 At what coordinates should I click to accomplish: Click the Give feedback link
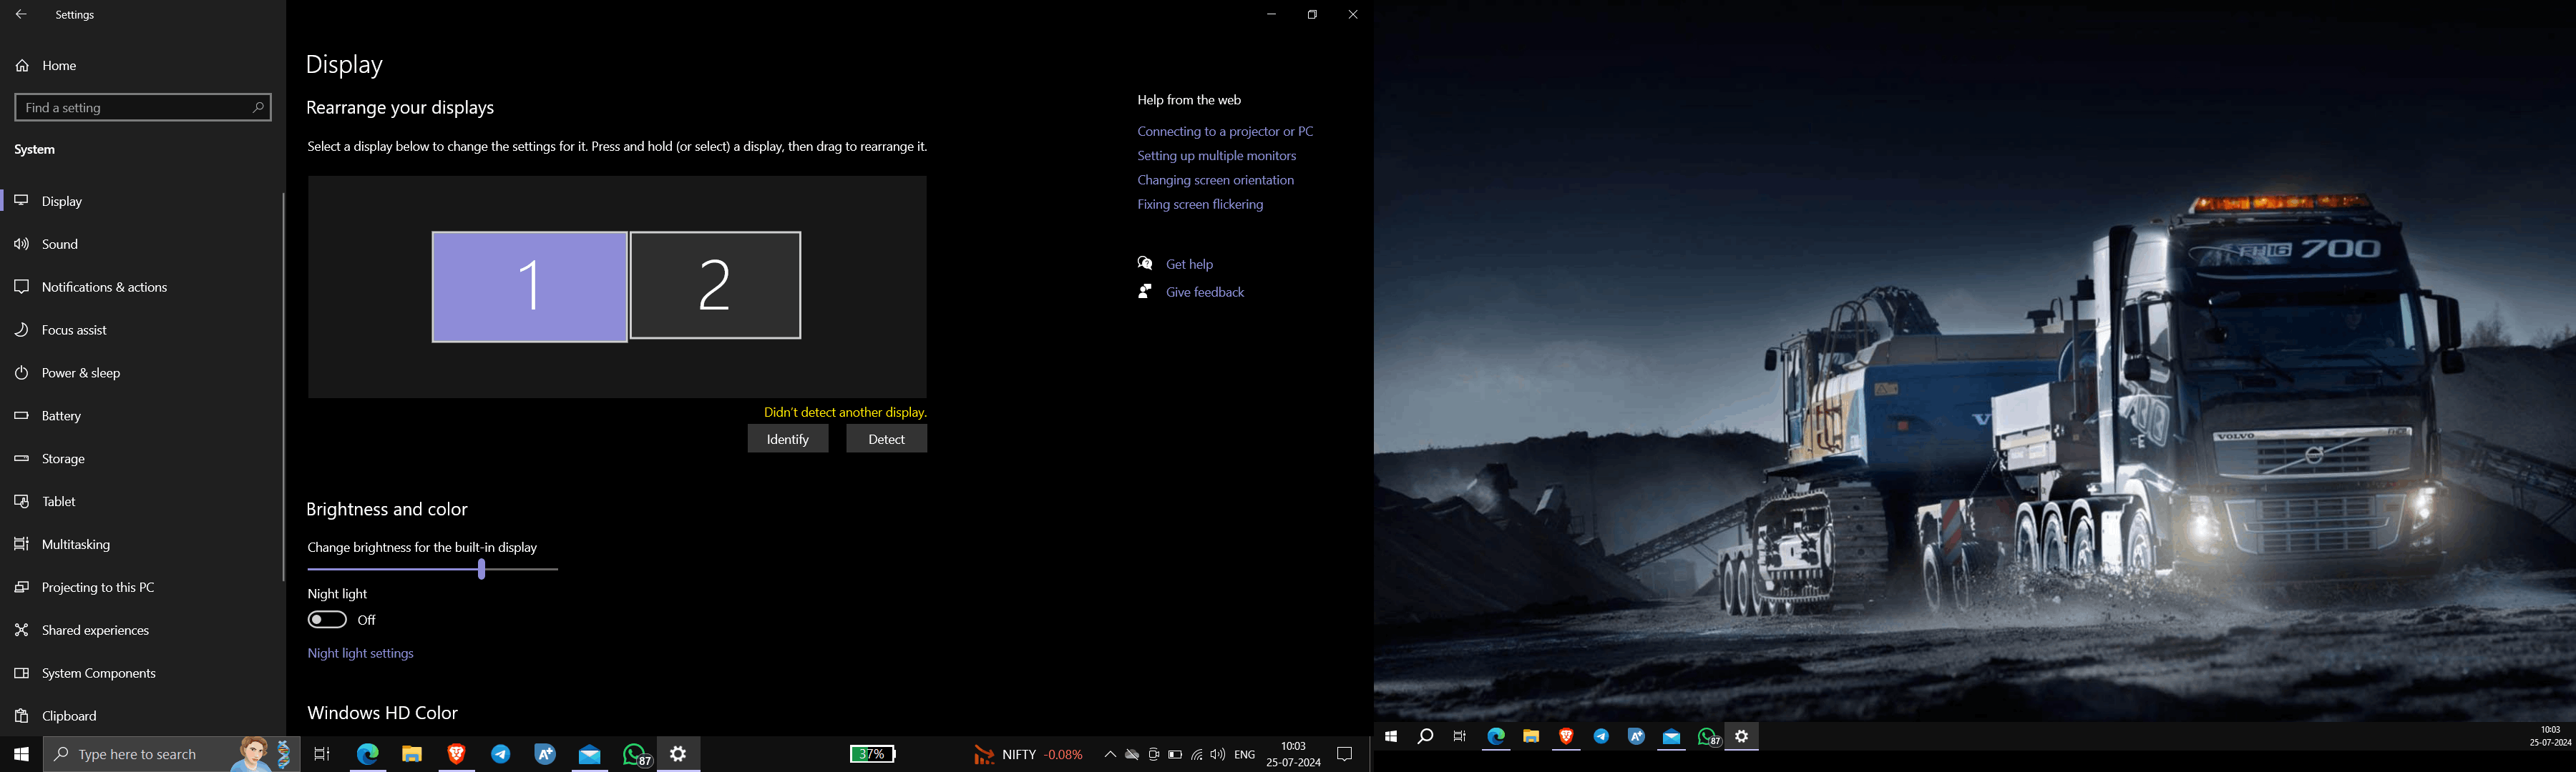1205,292
